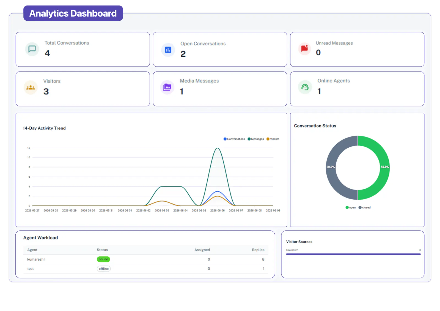Select the agent name kumaresh l
The image size is (440, 311).
tap(36, 259)
